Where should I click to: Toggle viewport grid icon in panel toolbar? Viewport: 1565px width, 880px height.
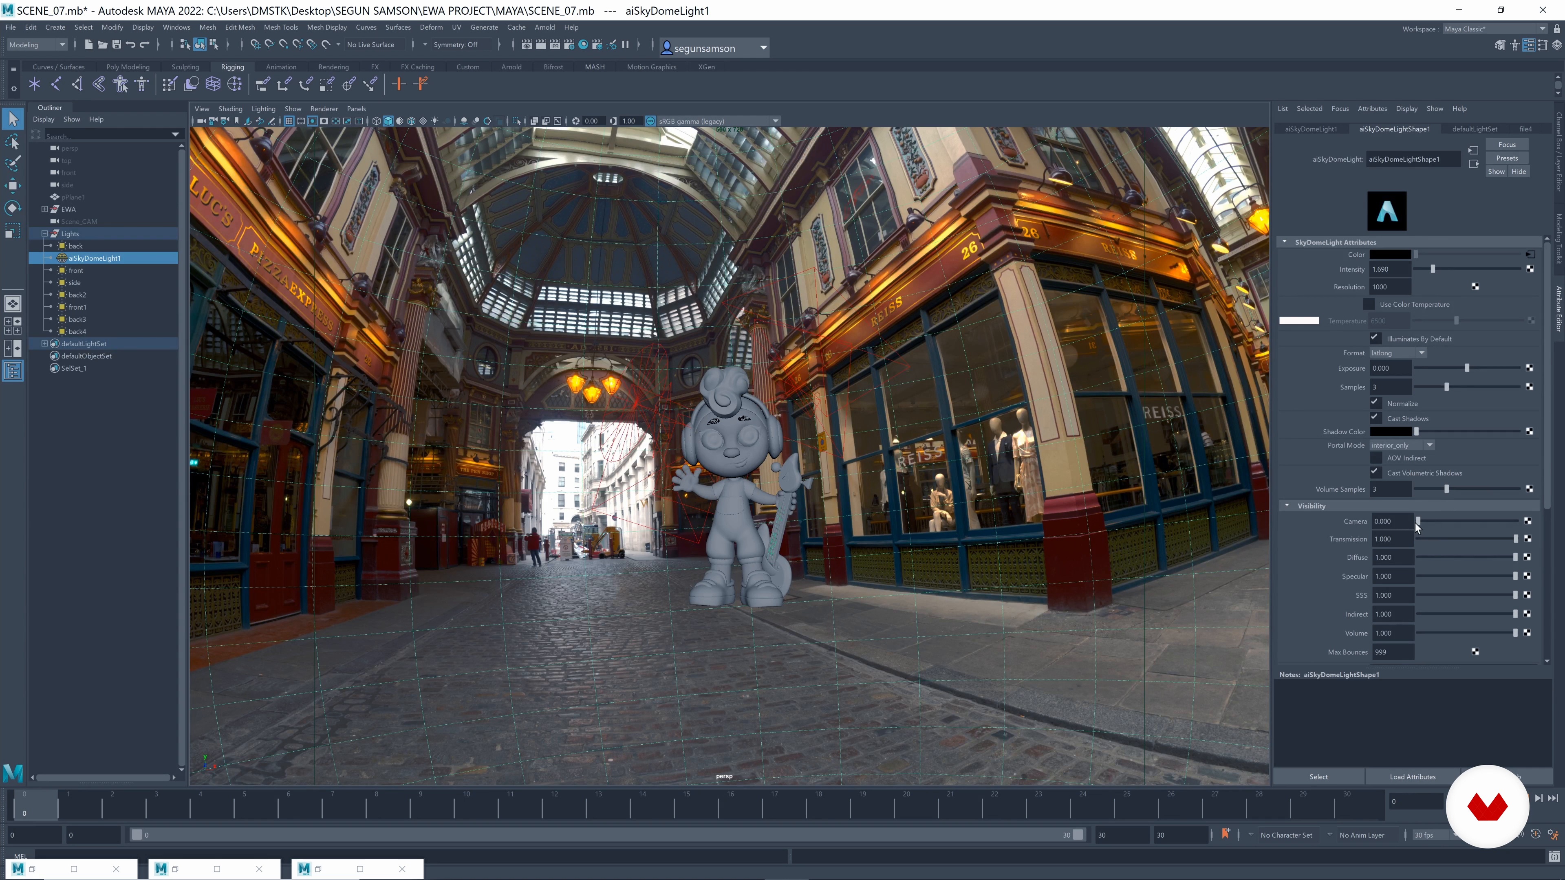tap(289, 121)
